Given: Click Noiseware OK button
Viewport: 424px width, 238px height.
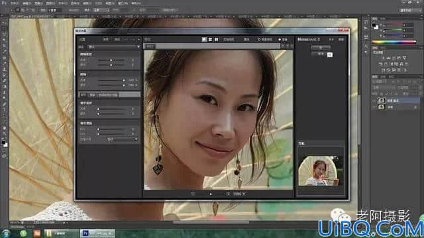Looking at the screenshot, I should click(x=321, y=48).
